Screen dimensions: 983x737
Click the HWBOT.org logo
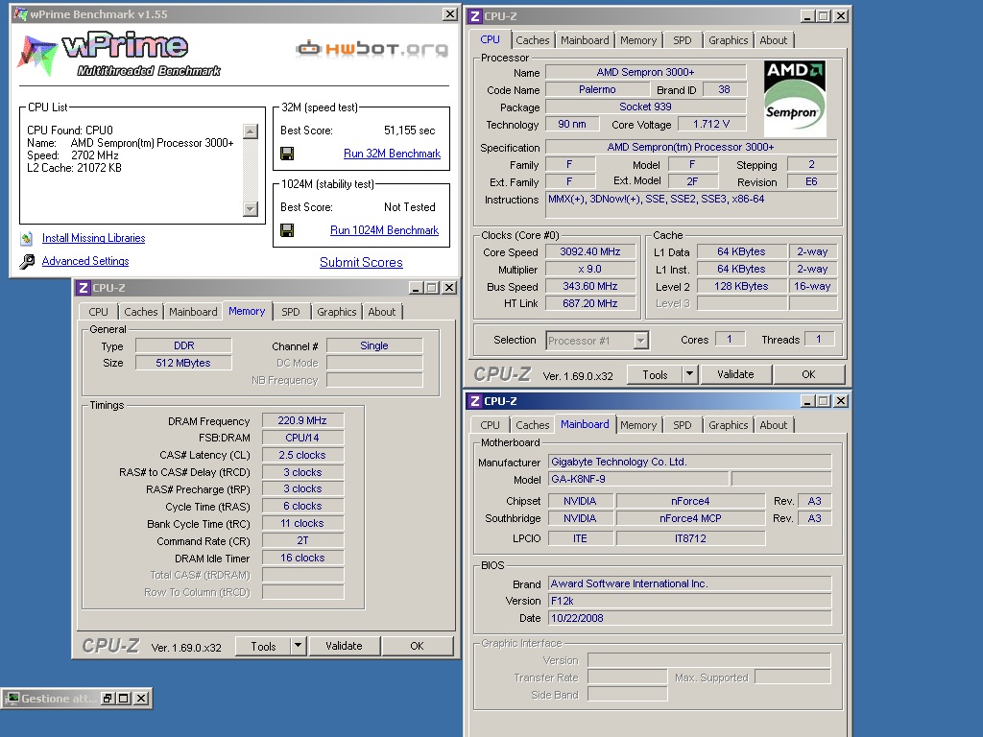(372, 48)
